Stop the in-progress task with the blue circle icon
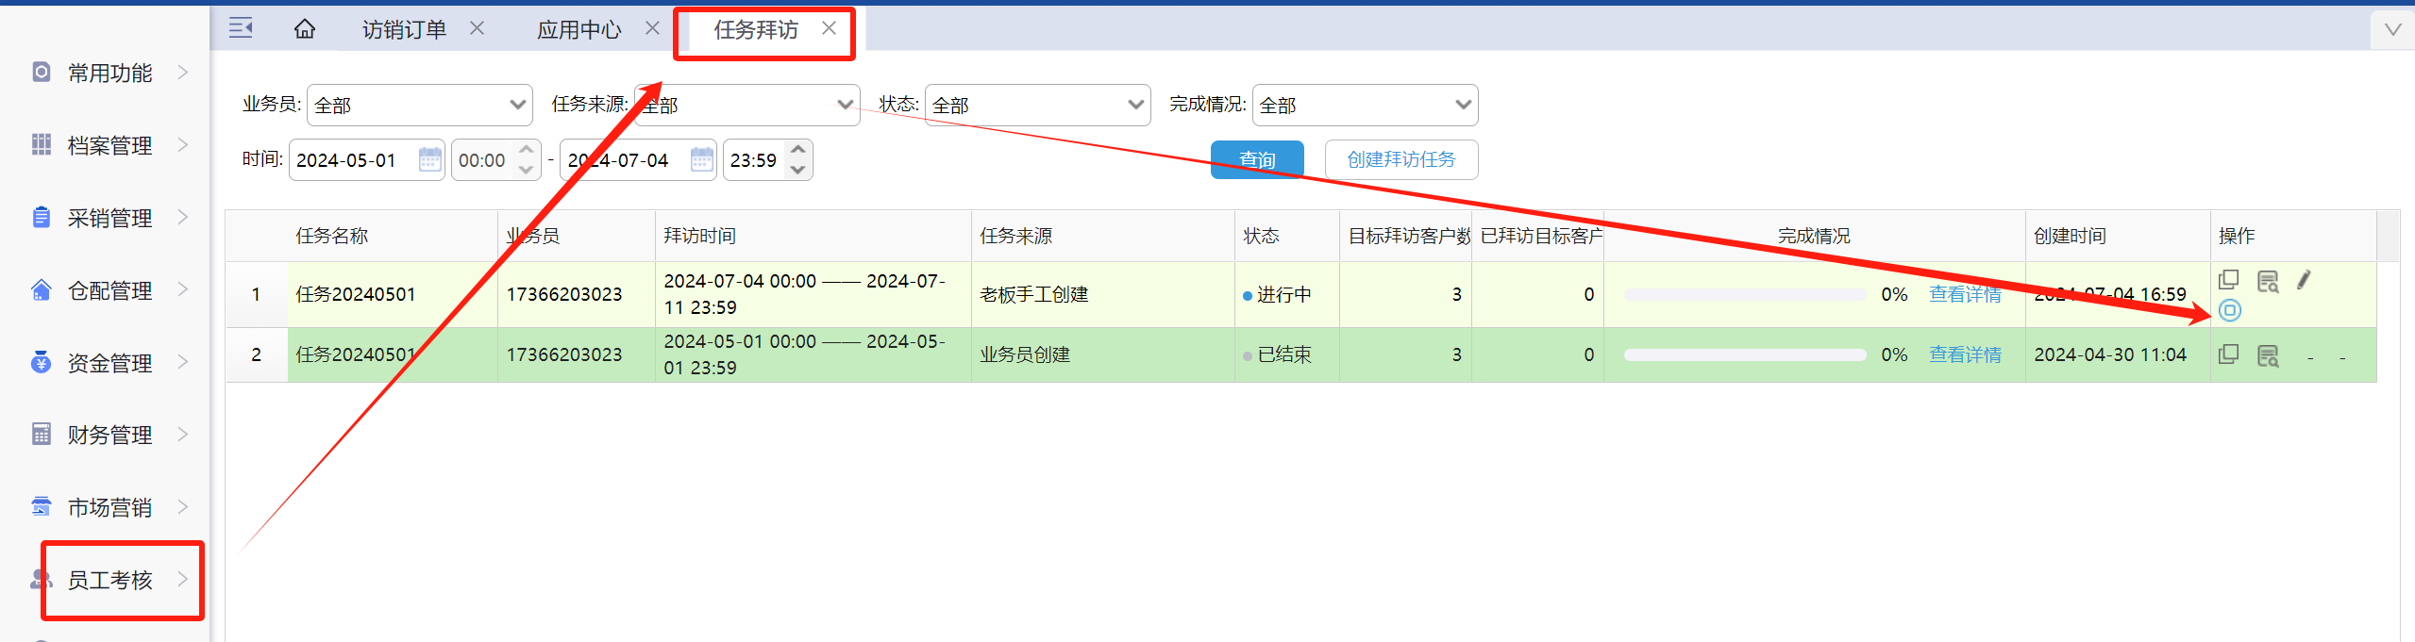The height and width of the screenshot is (642, 2415). pyautogui.click(x=2229, y=310)
